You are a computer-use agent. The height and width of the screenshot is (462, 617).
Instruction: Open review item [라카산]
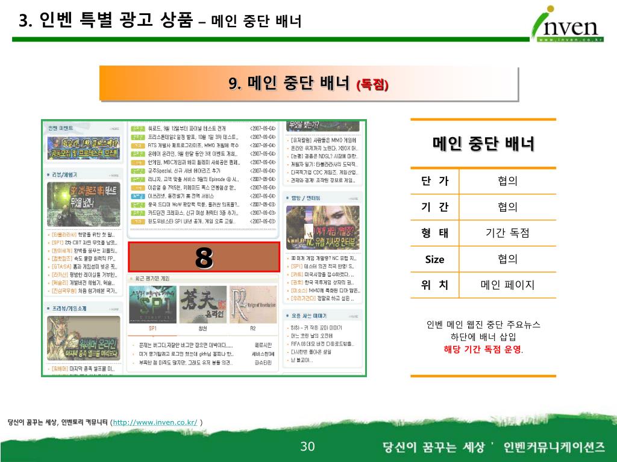point(84,274)
